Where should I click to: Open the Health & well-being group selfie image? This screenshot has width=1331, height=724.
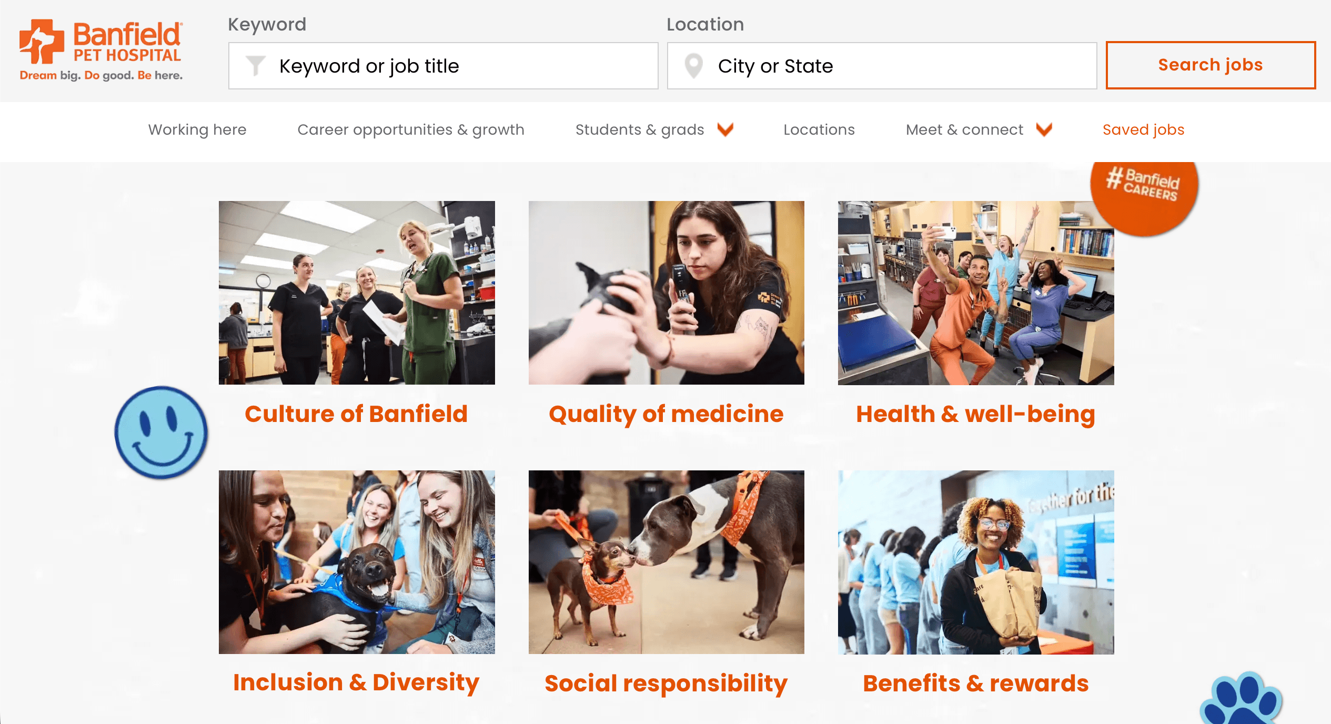[x=976, y=293]
